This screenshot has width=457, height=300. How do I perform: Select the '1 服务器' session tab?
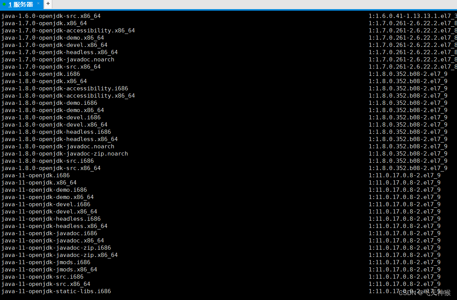click(21, 4)
